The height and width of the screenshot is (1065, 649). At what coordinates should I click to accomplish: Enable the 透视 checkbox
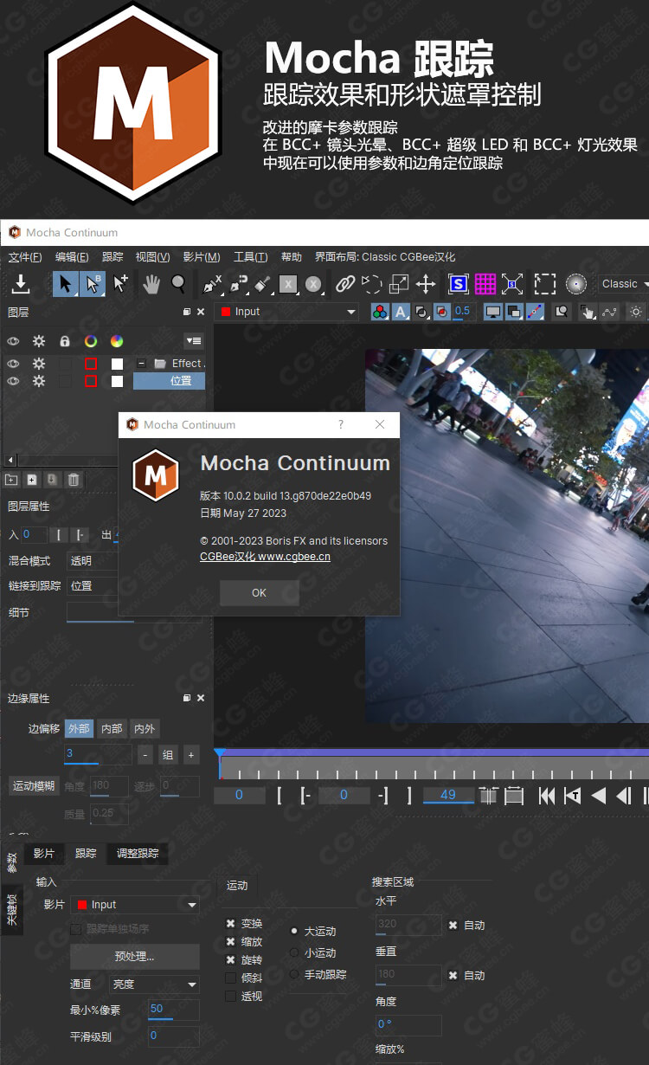point(230,996)
